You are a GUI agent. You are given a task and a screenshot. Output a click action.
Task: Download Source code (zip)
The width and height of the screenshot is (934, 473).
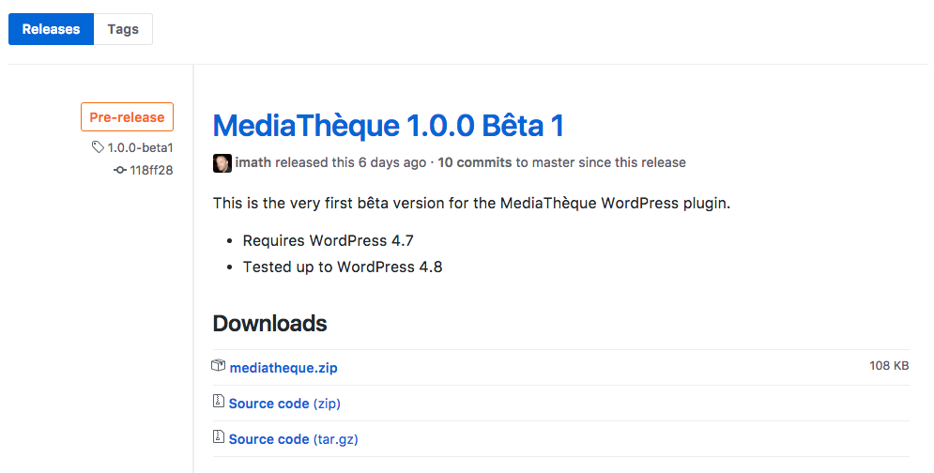[x=284, y=404]
